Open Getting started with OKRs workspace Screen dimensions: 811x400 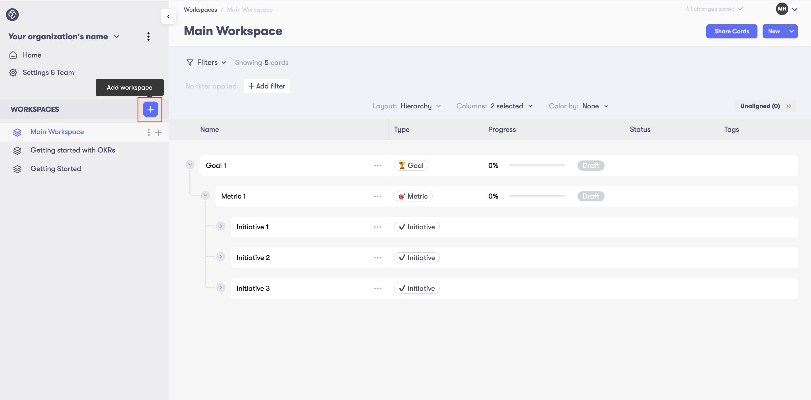tap(72, 150)
